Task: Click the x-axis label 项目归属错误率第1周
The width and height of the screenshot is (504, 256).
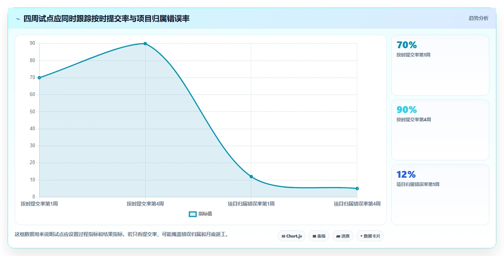Action: (251, 204)
